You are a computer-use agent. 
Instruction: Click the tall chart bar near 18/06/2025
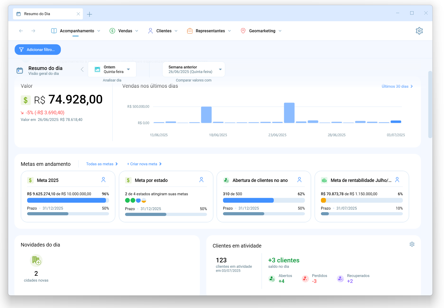[x=206, y=115]
